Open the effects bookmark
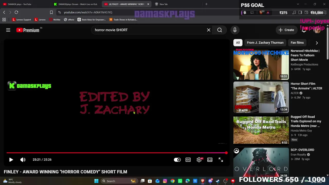 click(69, 20)
